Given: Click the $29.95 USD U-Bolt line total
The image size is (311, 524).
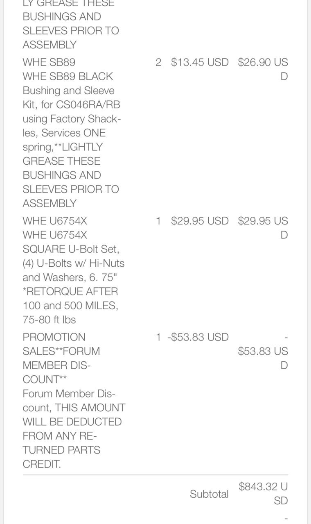Looking at the screenshot, I should coord(263,228).
